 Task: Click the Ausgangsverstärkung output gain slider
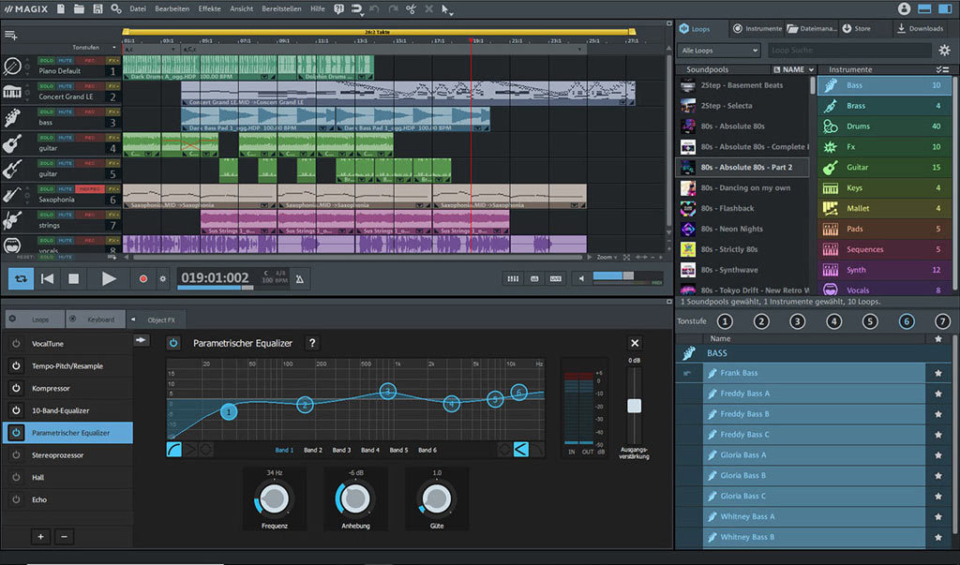pos(635,405)
